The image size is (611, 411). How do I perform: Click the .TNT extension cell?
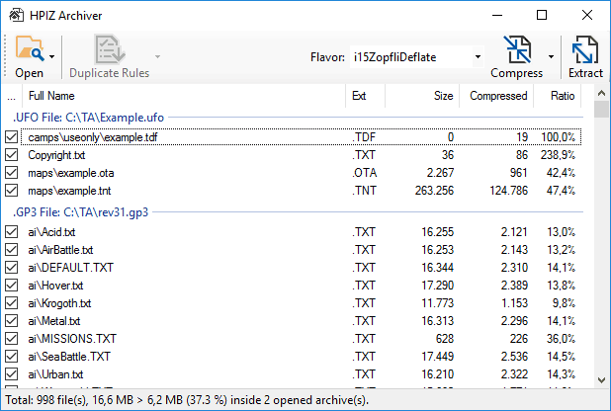pos(365,191)
